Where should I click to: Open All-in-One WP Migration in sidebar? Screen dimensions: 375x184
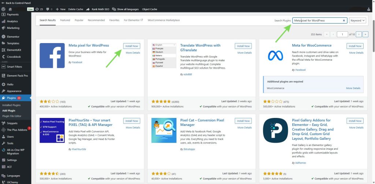point(15,152)
